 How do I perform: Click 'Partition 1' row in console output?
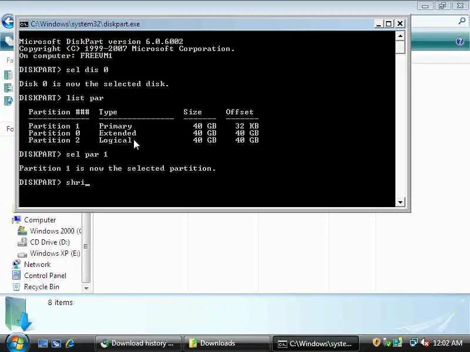click(x=143, y=126)
